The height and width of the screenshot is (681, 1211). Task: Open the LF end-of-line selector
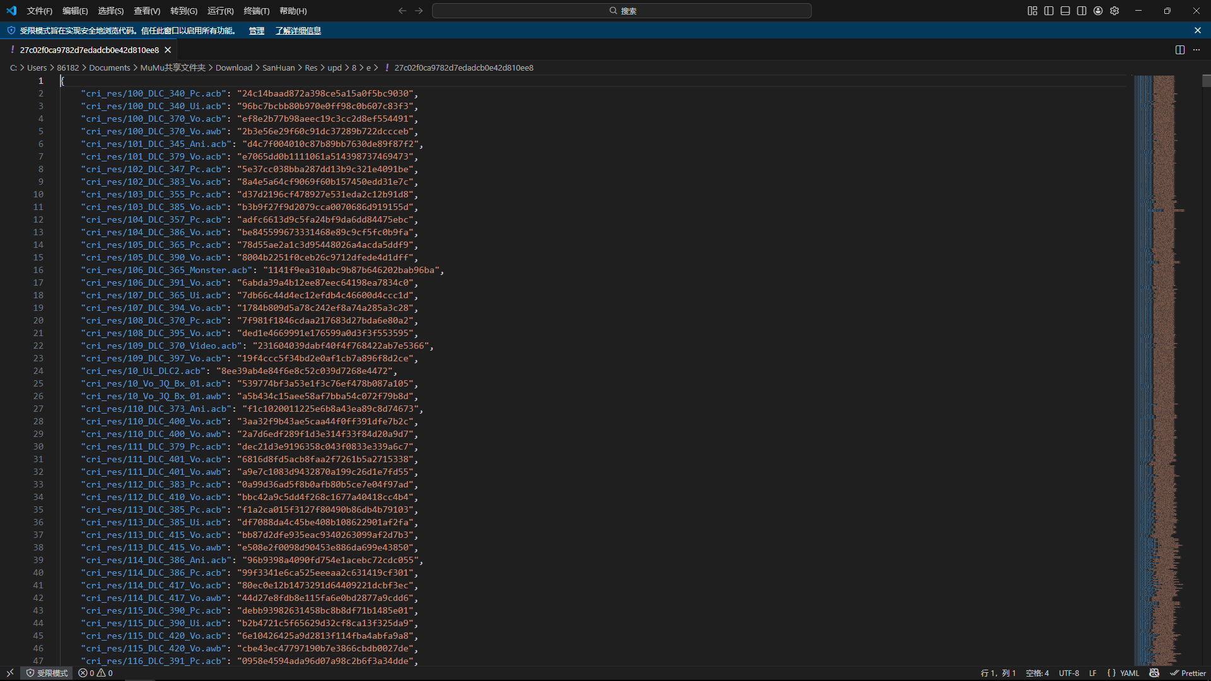coord(1092,673)
